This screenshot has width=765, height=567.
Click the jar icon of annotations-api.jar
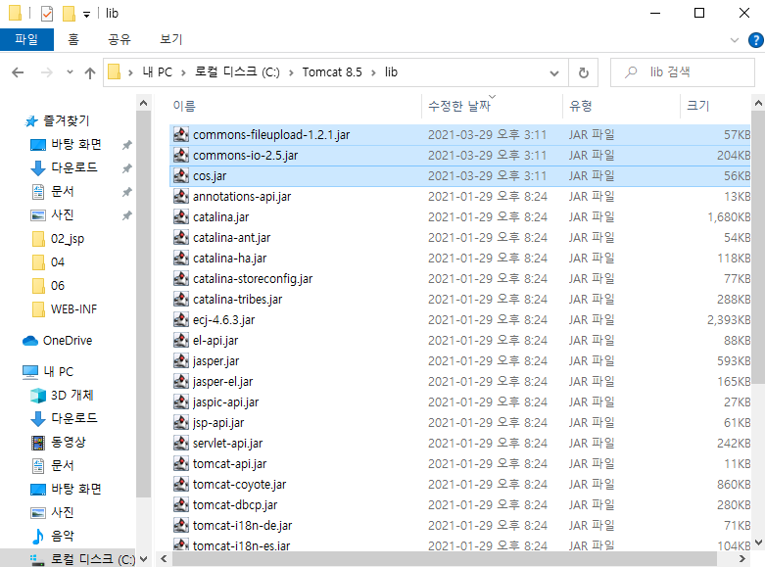181,196
